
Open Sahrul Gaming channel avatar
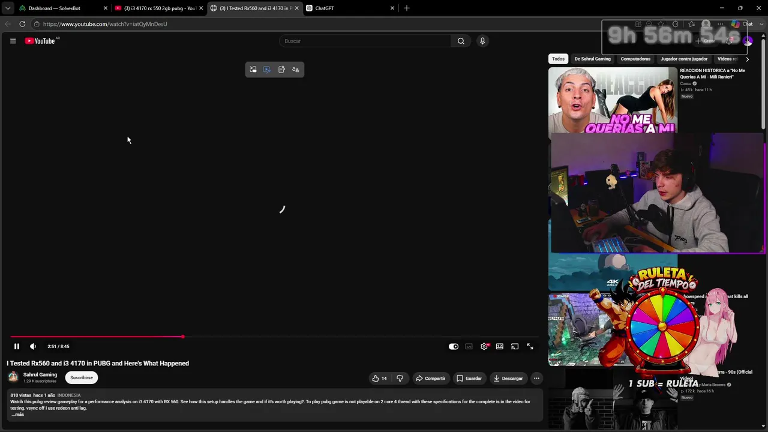click(13, 377)
